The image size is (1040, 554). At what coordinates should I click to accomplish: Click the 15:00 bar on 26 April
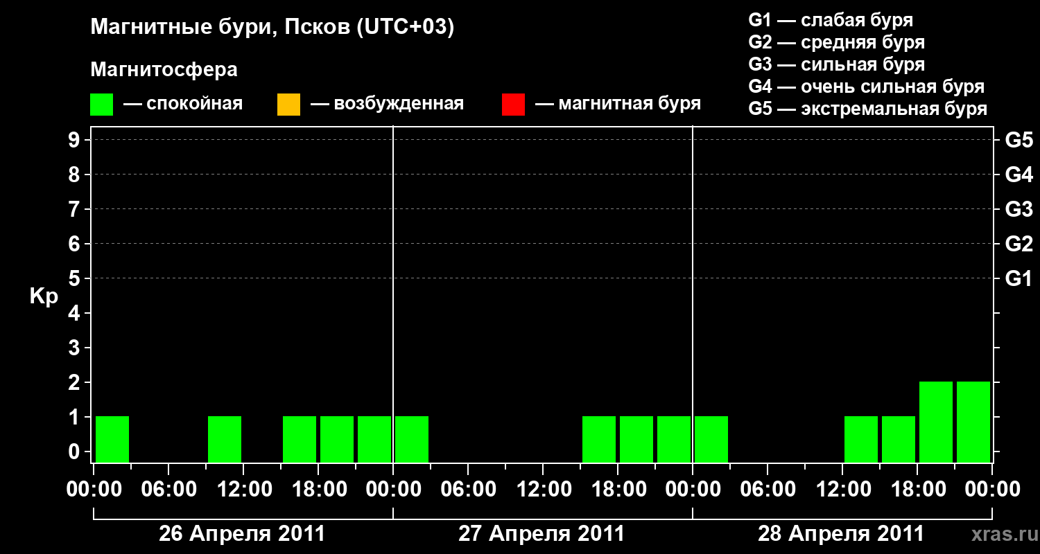300,439
